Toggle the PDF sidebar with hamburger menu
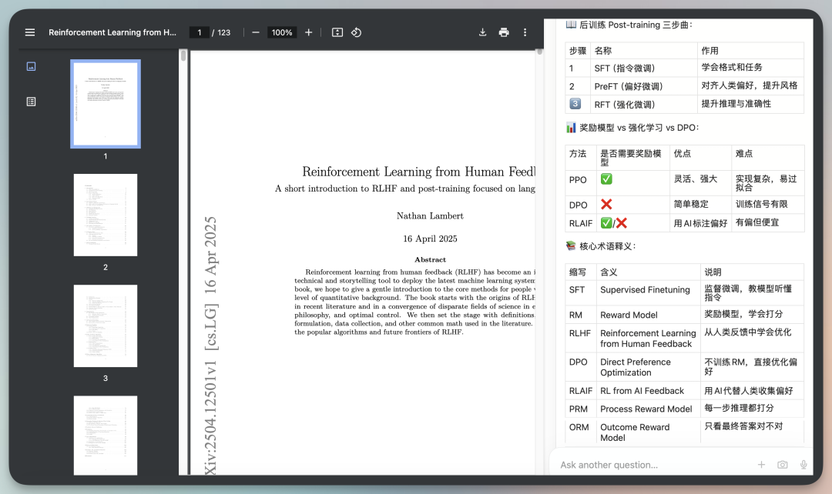The image size is (832, 494). pyautogui.click(x=30, y=32)
